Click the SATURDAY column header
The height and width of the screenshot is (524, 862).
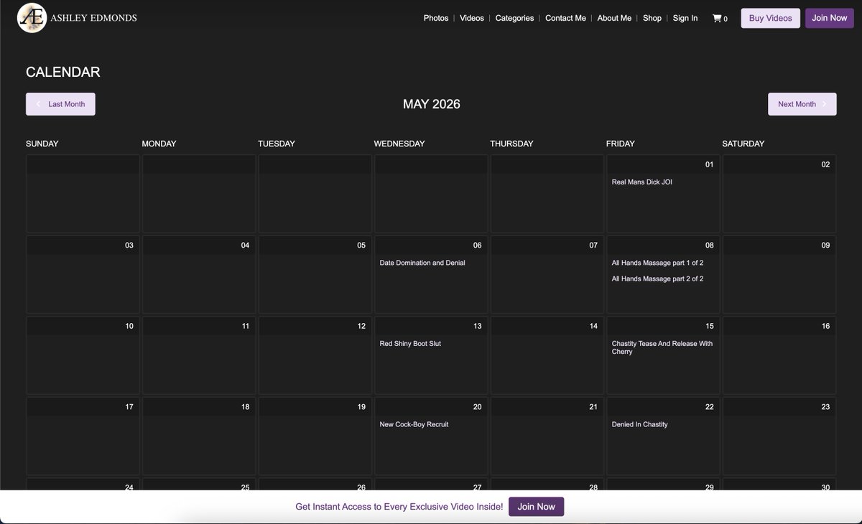pos(743,144)
